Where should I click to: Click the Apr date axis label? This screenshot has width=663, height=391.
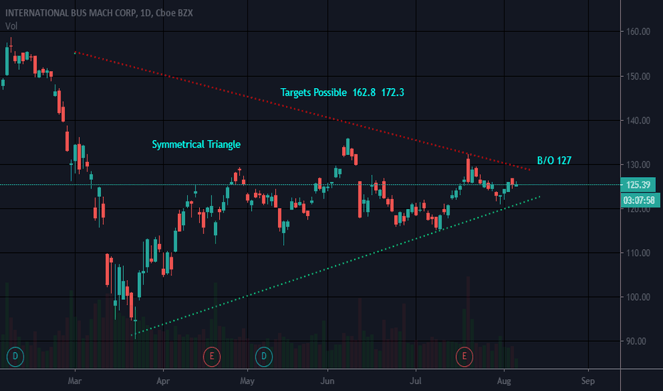163,381
